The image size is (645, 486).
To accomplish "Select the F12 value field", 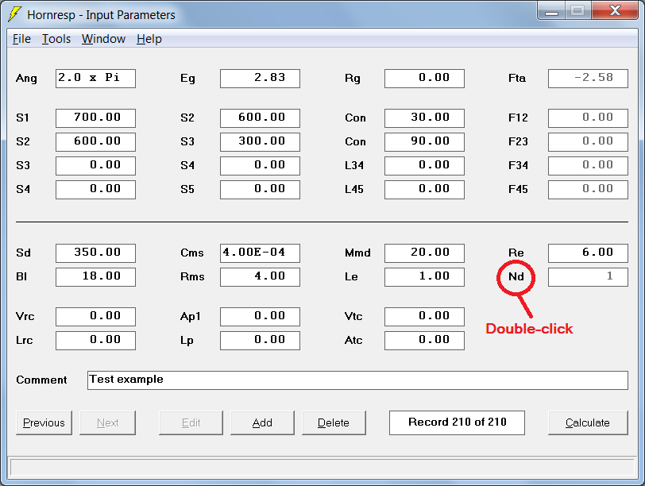I will click(589, 118).
